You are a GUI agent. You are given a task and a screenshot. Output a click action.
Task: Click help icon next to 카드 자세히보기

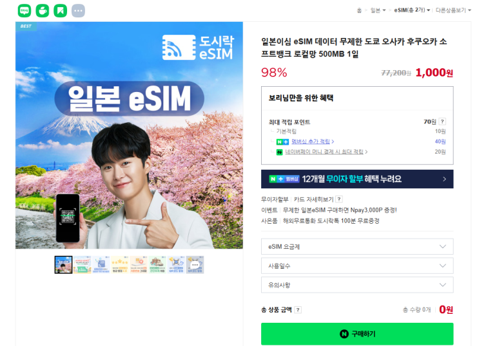pyautogui.click(x=339, y=199)
